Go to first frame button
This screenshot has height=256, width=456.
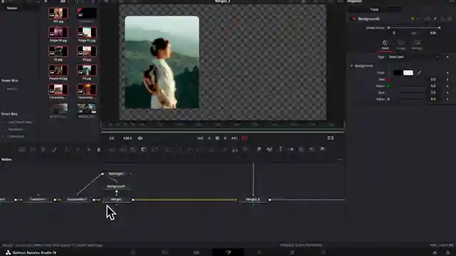tap(200, 138)
